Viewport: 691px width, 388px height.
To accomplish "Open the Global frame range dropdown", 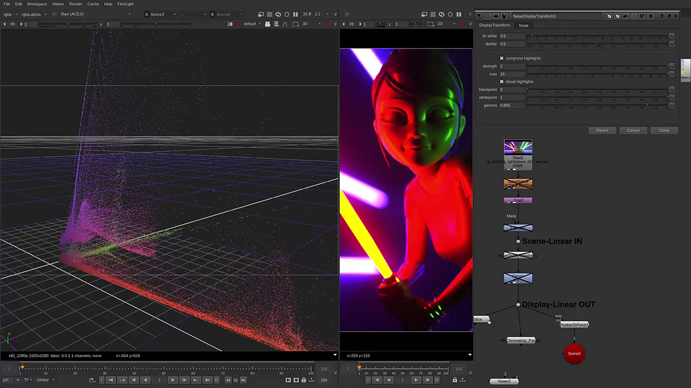I will [45, 380].
